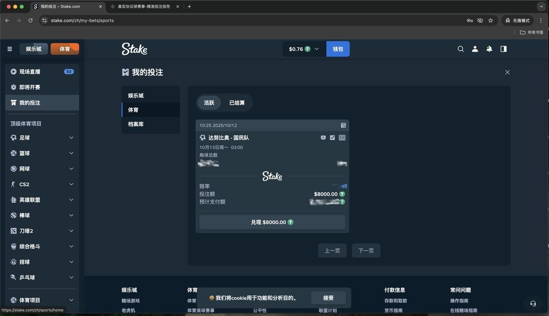Click the Stake logo in header
Viewport: 549px width, 316px height.
tap(135, 49)
